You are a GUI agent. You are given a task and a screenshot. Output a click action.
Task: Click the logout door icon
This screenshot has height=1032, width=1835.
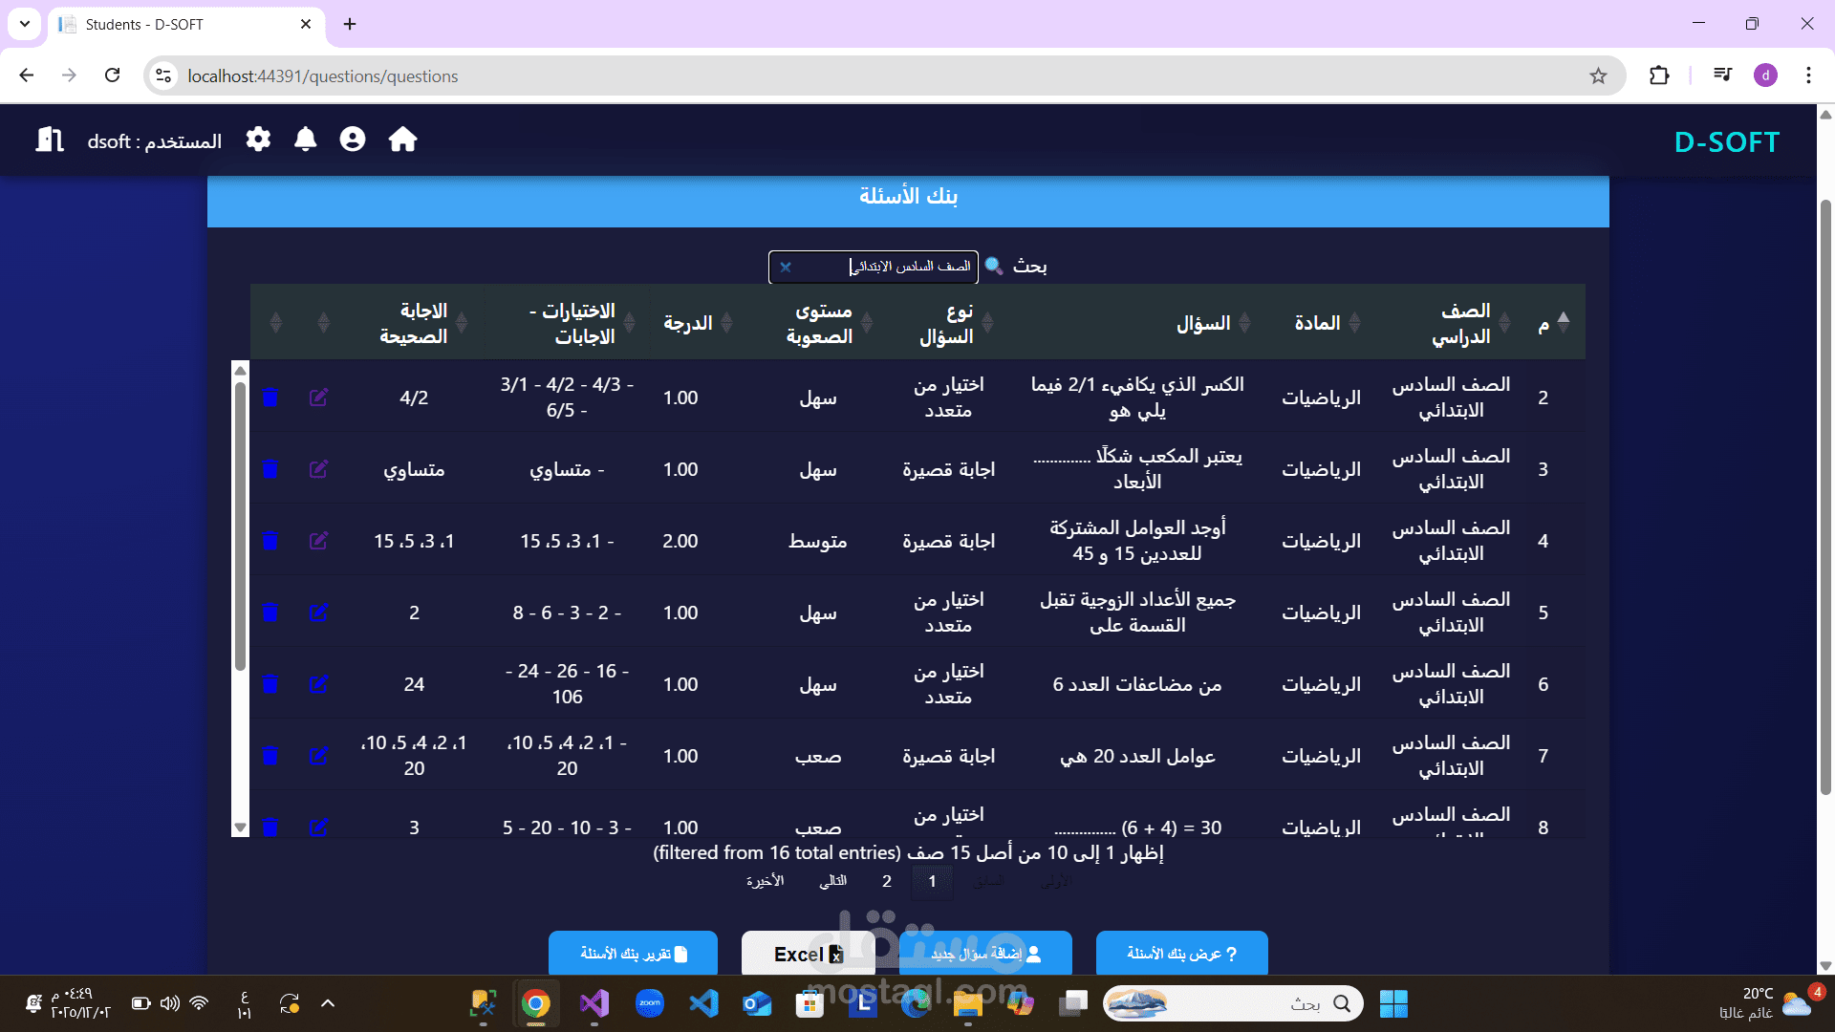pyautogui.click(x=50, y=140)
